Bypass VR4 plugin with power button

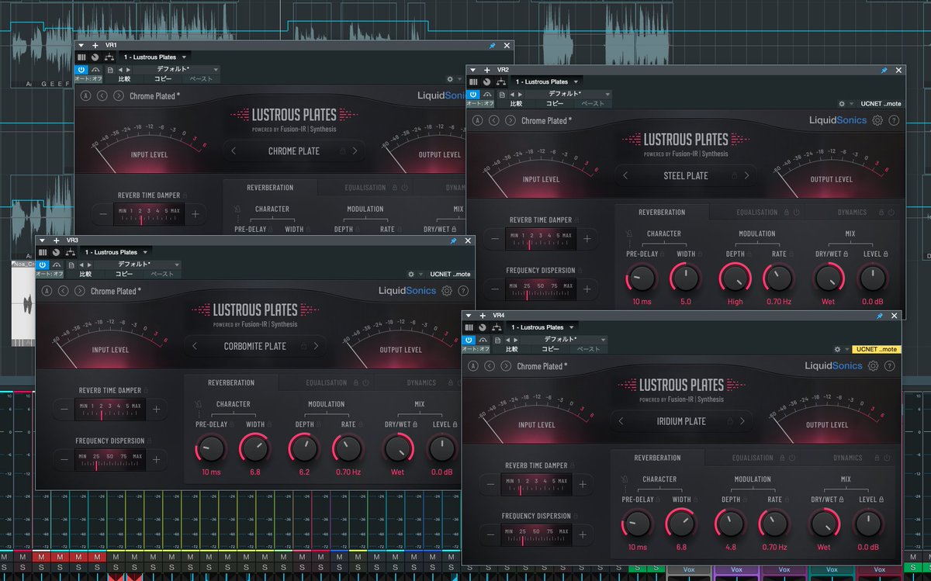(x=469, y=339)
